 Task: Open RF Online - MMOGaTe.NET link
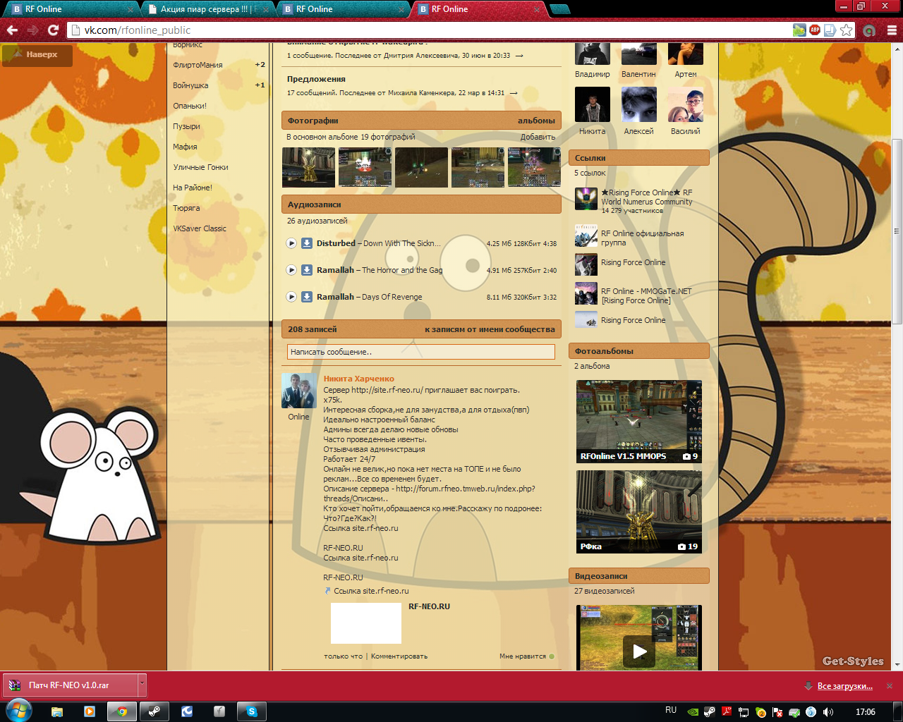coord(646,295)
